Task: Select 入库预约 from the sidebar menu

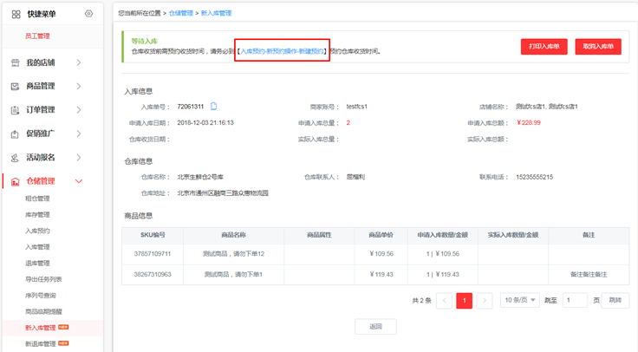Action: coord(37,231)
